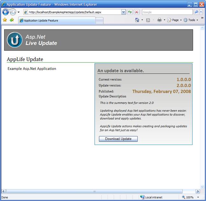Image resolution: width=206 pixels, height=201 pixels.
Task: Click the AppLife Update page heading
Action: (25, 59)
